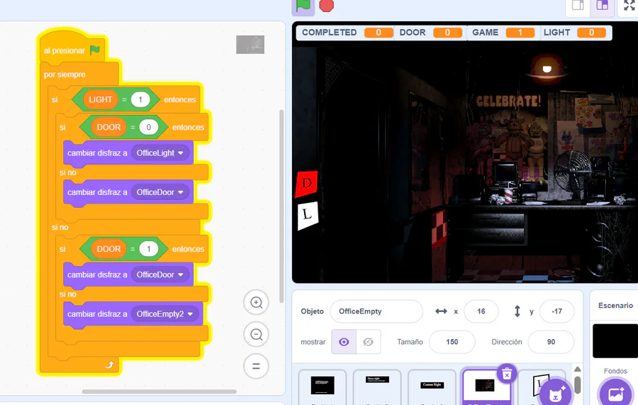
Task: Edit value 1 in LIGHT equals condition
Action: pyautogui.click(x=140, y=99)
